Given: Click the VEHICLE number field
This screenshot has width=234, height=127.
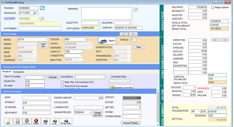Looking at the screenshot, I should tap(134, 40).
